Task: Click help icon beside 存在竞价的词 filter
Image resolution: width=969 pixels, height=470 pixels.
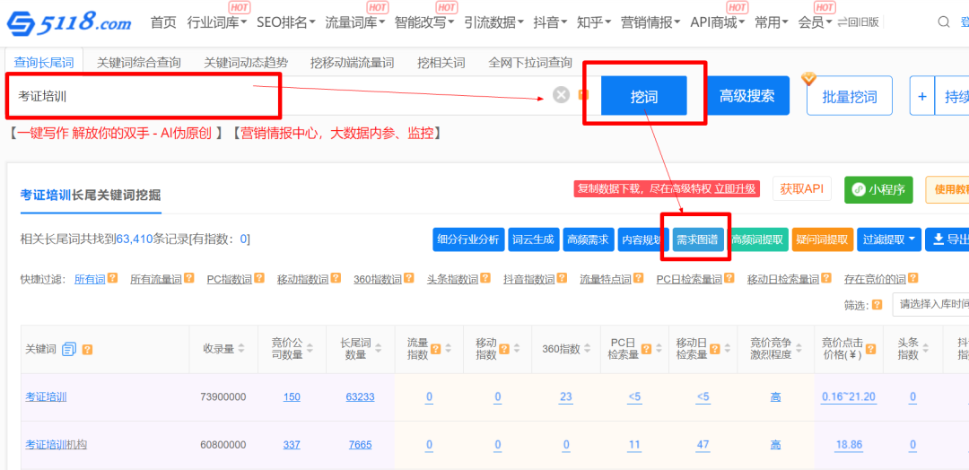Action: click(x=913, y=279)
